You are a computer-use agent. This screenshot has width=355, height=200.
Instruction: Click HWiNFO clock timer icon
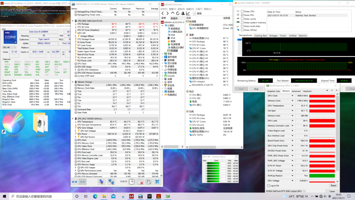coord(132,182)
